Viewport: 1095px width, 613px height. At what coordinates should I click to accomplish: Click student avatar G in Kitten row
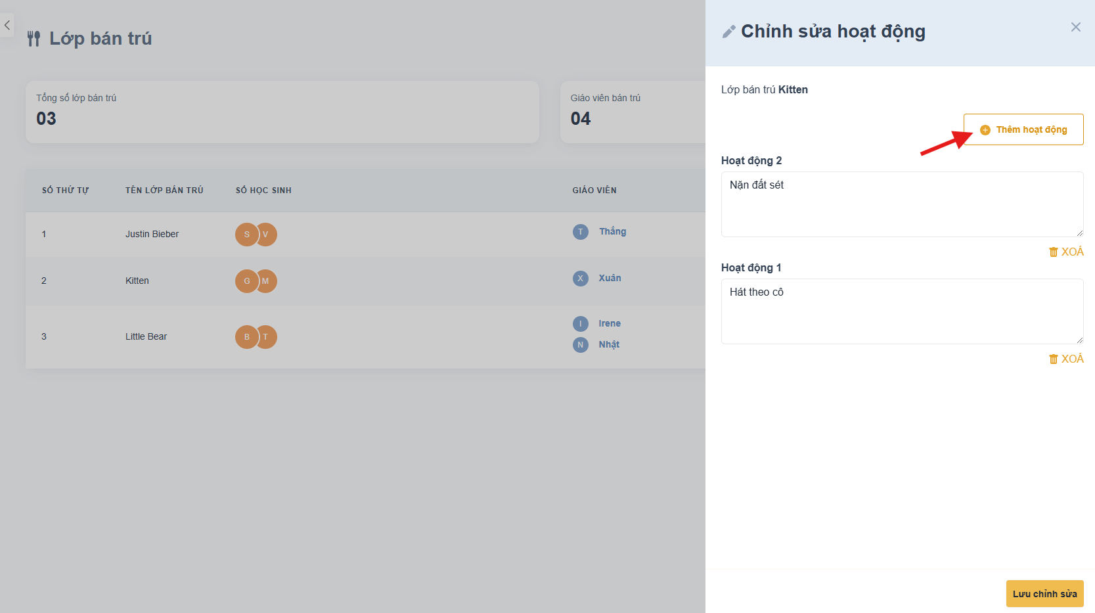246,281
